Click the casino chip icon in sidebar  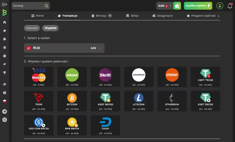pyautogui.click(x=4, y=48)
